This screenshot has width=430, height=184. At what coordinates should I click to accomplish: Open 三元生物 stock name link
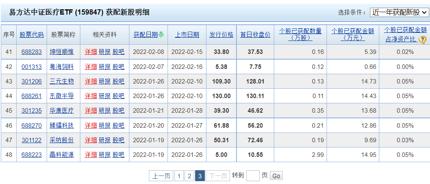pyautogui.click(x=62, y=81)
